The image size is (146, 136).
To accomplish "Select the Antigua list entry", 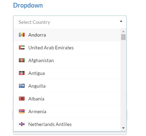I will pos(67,73).
